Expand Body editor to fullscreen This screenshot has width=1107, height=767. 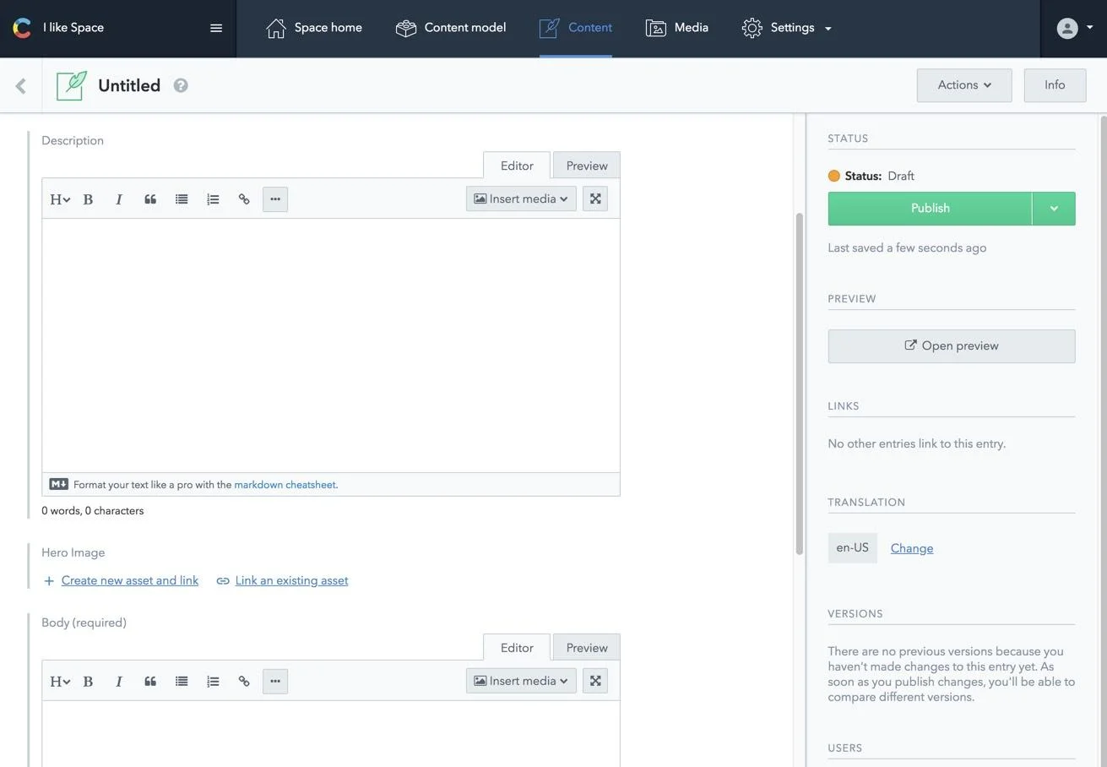[595, 682]
